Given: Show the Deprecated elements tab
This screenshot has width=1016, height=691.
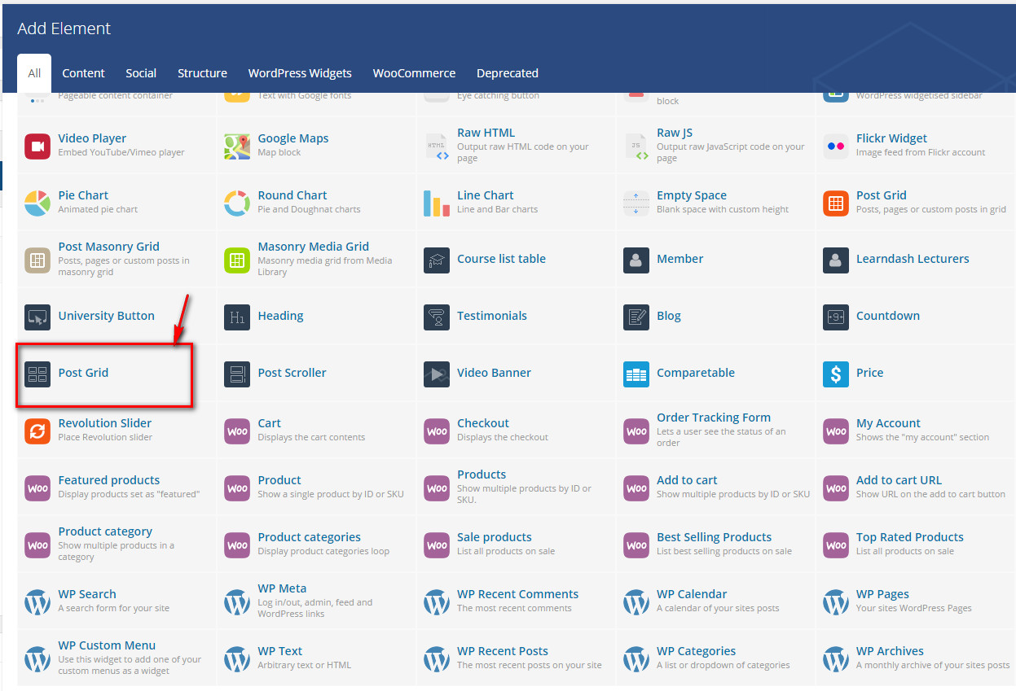Looking at the screenshot, I should tap(507, 73).
